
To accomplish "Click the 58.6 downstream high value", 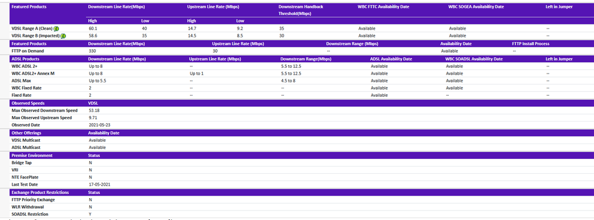I will point(92,36).
